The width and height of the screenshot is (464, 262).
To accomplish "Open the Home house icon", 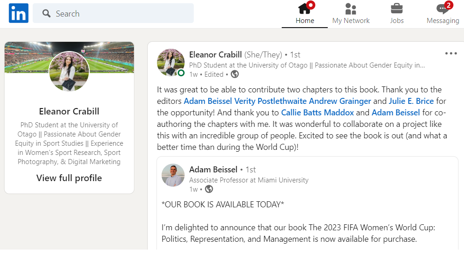I will pos(305,8).
